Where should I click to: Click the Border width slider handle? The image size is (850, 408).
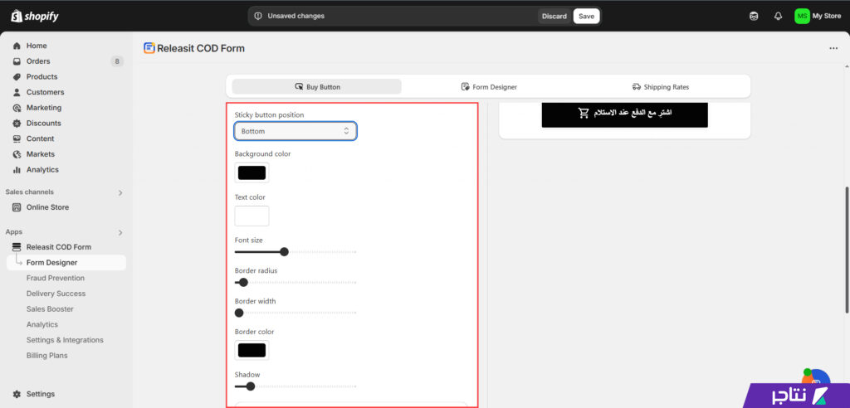coord(239,313)
